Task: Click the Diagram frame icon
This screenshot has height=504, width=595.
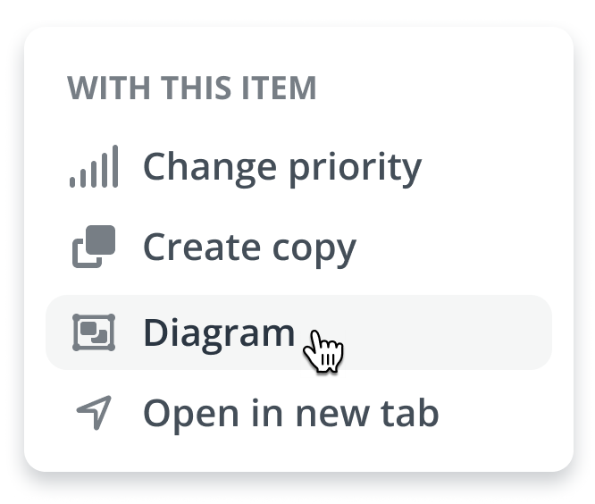Action: [94, 332]
